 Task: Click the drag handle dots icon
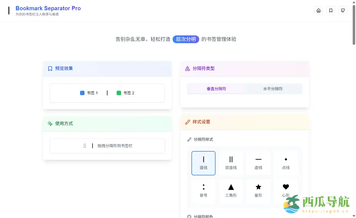click(85, 146)
